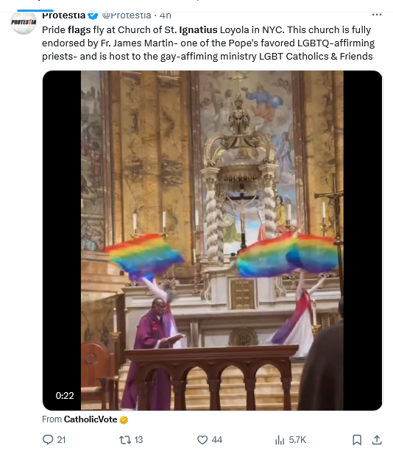This screenshot has width=393, height=454.
Task: Click the gold verified badge next to CatholicVote
Action: pyautogui.click(x=124, y=420)
